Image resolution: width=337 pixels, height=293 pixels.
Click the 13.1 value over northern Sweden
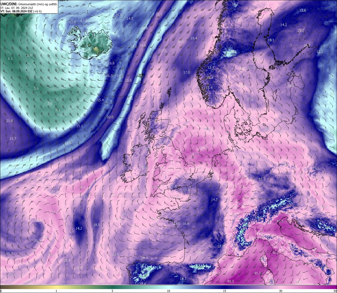[x=271, y=40]
